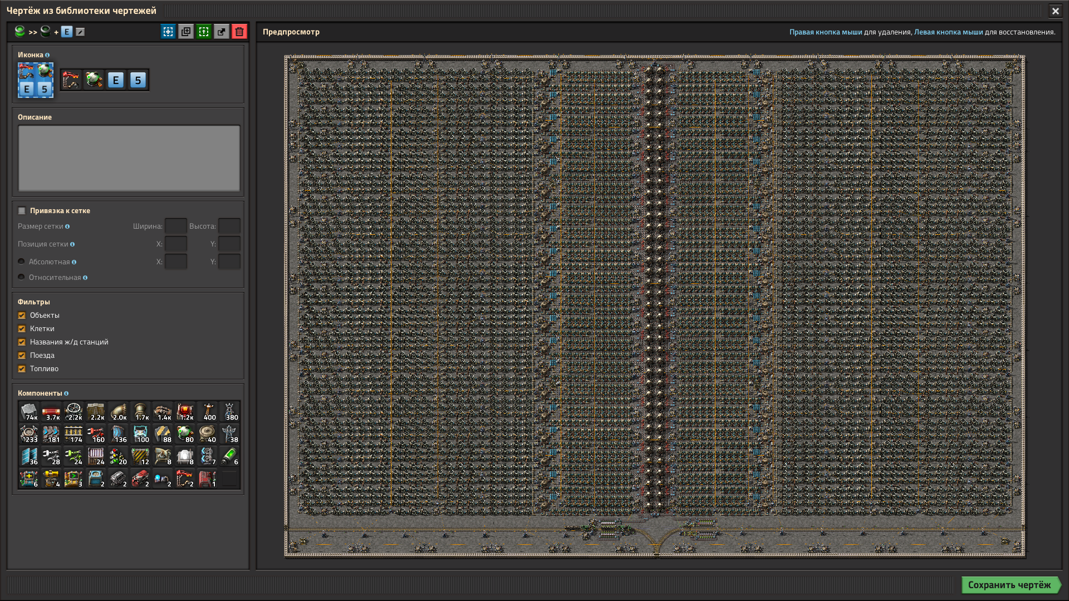Enable Привязка к сетке checkbox

click(x=22, y=211)
